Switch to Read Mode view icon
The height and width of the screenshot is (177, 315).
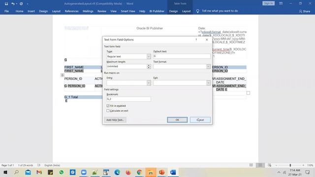[x=251, y=165]
